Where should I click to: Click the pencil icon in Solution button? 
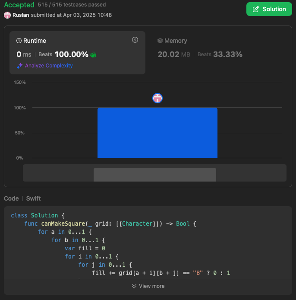256,9
